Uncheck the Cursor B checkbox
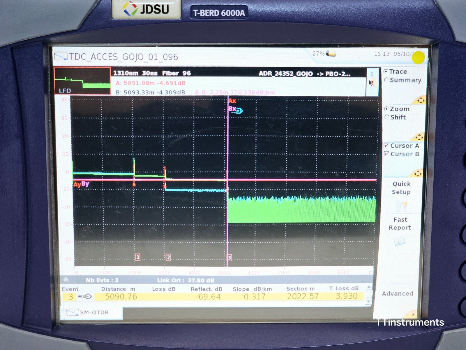Viewport: 466px width, 350px height. tap(386, 154)
